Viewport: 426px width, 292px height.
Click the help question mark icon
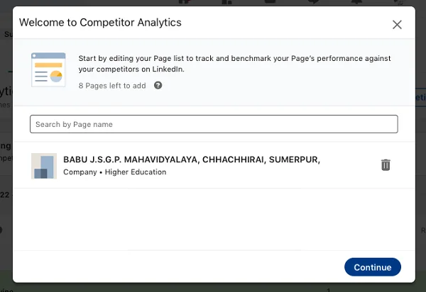coord(158,85)
